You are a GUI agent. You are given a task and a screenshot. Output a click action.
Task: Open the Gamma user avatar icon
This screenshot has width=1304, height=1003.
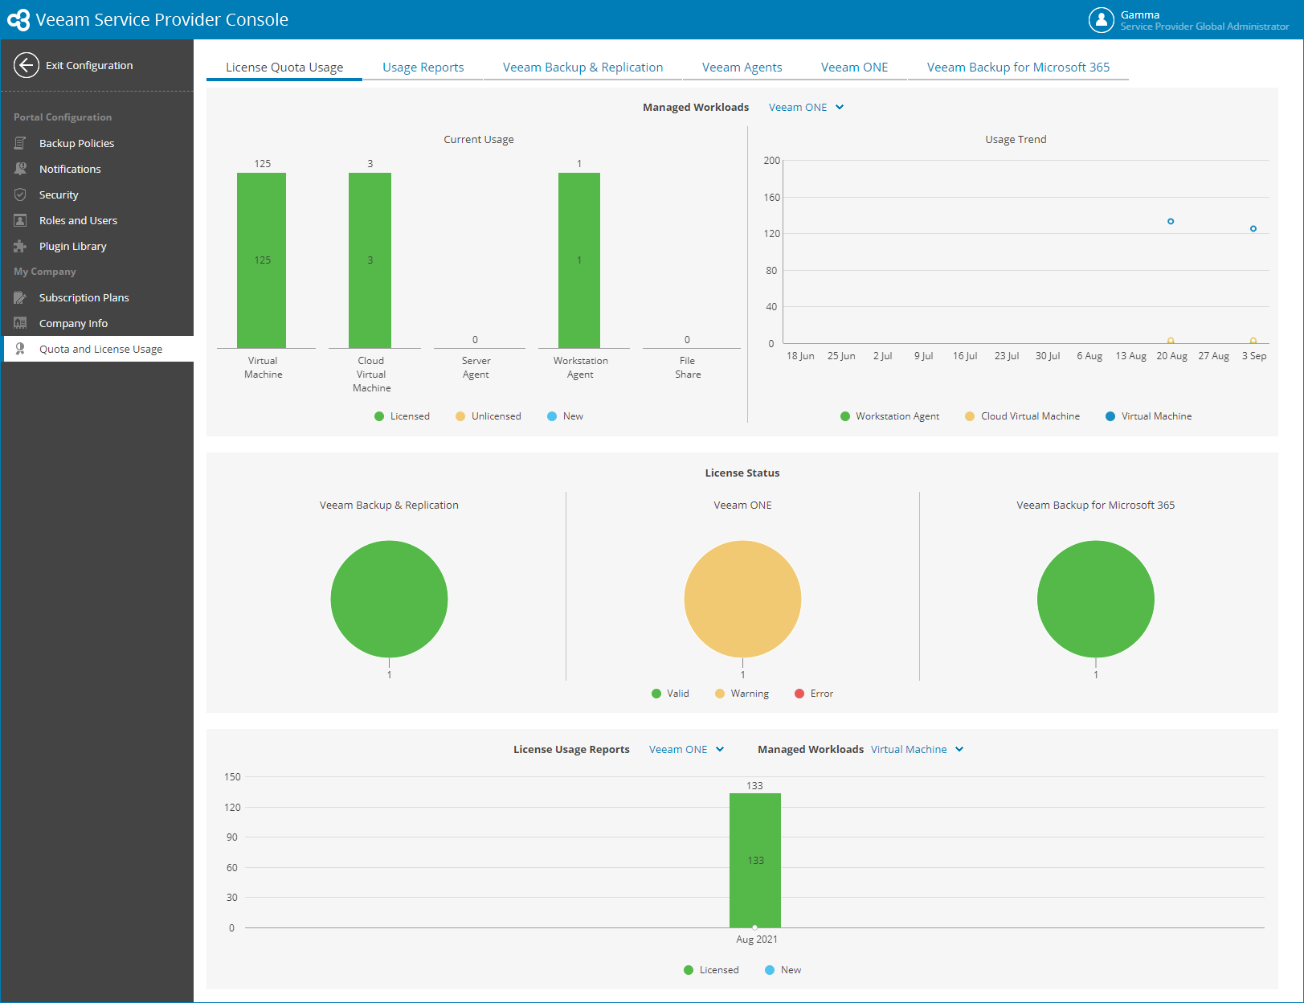(1101, 19)
